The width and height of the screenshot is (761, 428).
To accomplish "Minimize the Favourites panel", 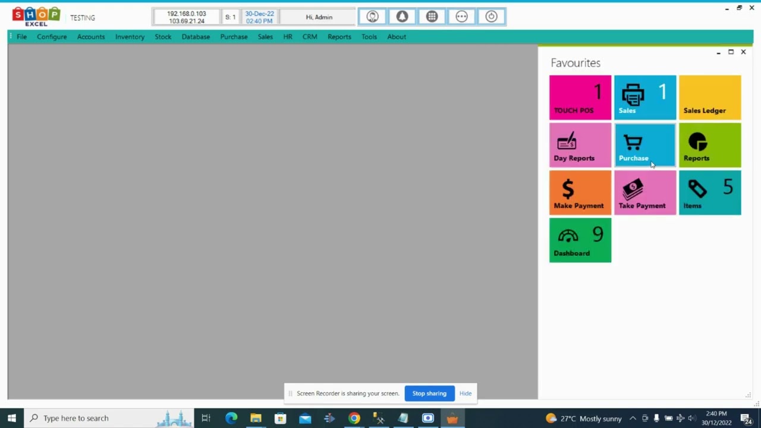I will (x=718, y=52).
